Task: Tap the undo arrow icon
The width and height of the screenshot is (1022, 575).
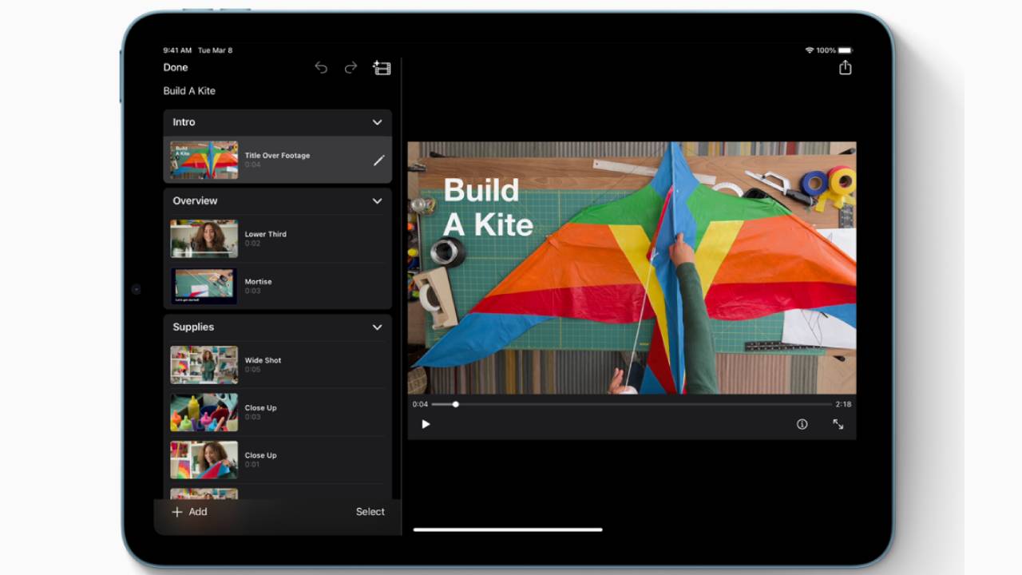Action: tap(321, 68)
